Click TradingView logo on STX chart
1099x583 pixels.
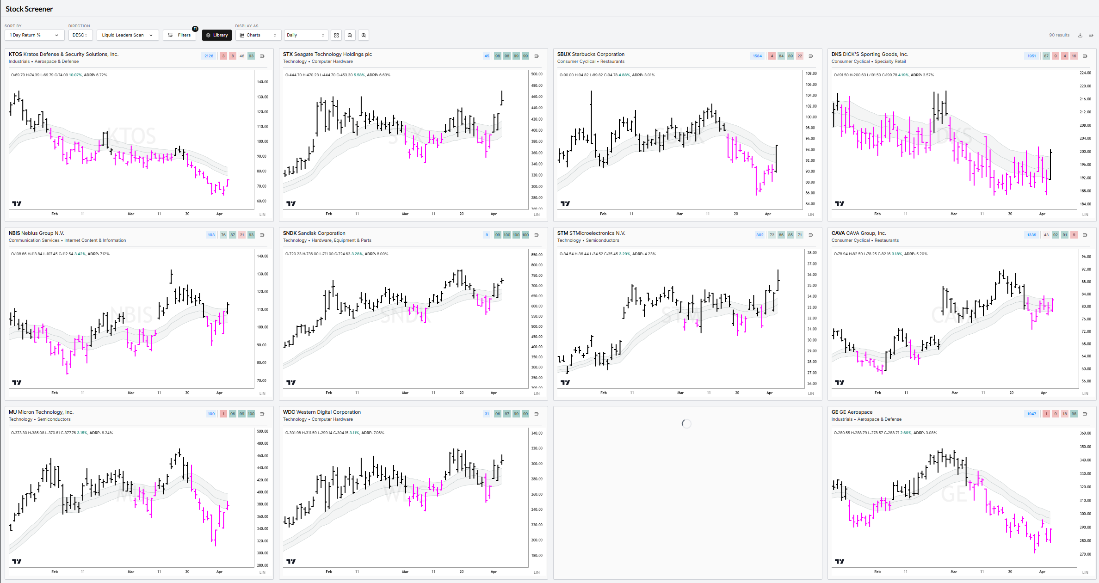click(291, 203)
